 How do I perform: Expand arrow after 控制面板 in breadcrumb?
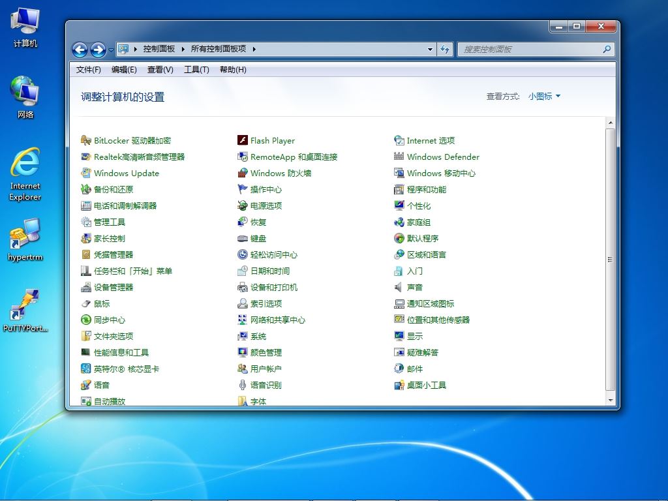click(183, 49)
